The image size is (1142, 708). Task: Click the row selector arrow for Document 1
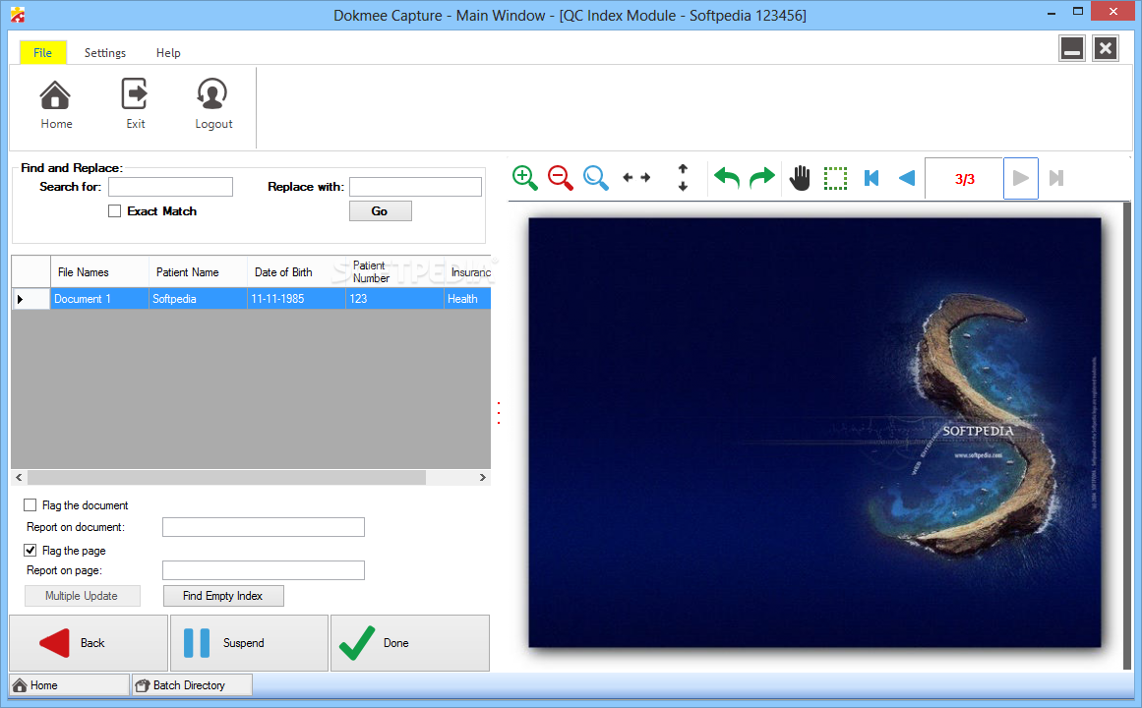pyautogui.click(x=30, y=299)
